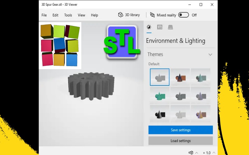Select the default gray theme thumbnail
249x155 pixels.
click(160, 77)
